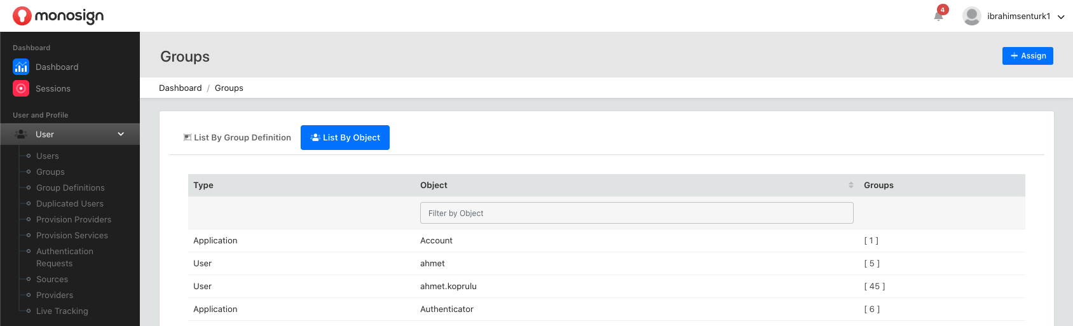Click the User group people icon
Screen dimensions: 1073x326
pyautogui.click(x=21, y=134)
